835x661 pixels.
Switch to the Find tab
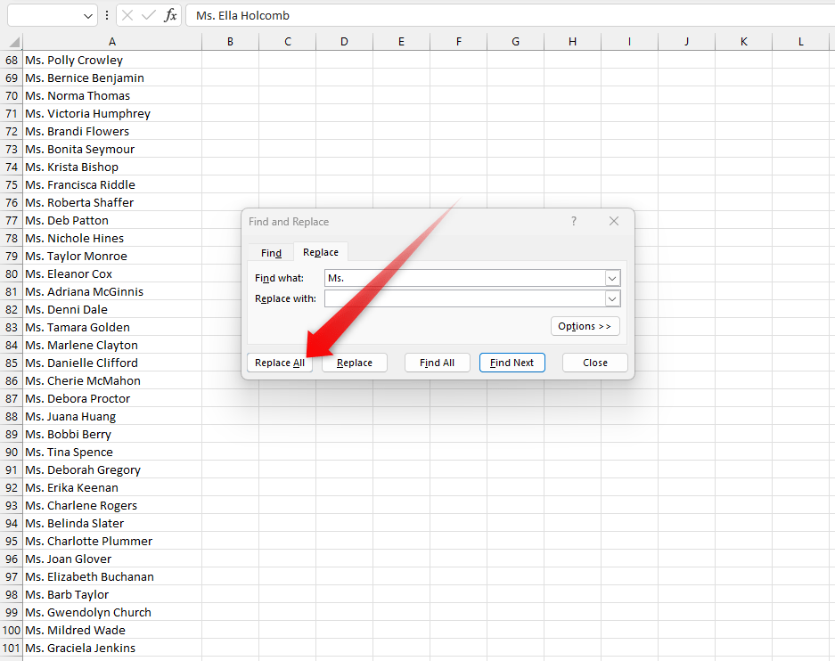[x=270, y=252]
